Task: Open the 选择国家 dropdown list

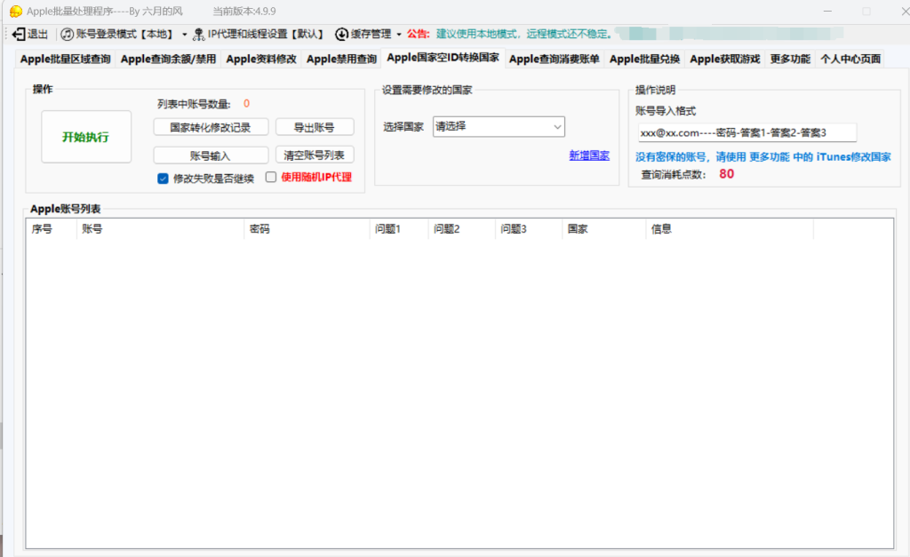Action: [x=499, y=127]
